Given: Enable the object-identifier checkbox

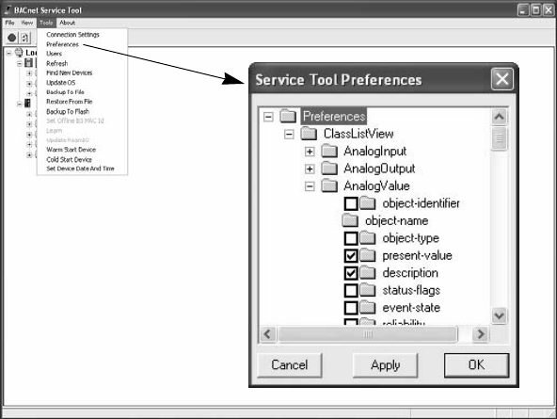Looking at the screenshot, I should point(351,203).
